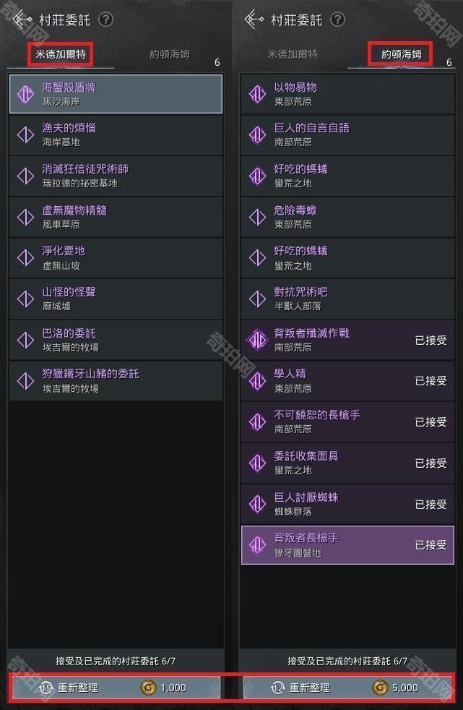Select 消滅狂信徒咒術師 quest
Screen dimensions: 463x710
click(x=116, y=176)
